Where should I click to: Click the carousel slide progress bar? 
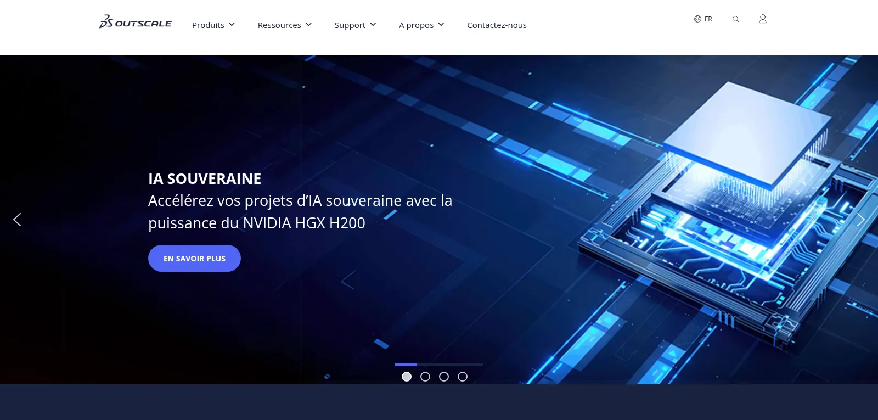pos(439,365)
